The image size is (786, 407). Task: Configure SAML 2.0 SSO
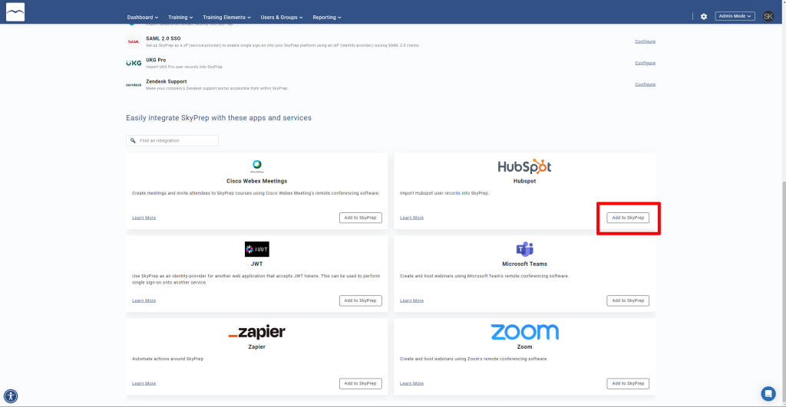645,41
